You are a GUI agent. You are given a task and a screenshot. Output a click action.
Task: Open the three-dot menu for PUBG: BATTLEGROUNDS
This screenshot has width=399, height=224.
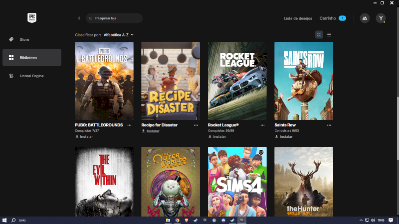click(x=129, y=125)
